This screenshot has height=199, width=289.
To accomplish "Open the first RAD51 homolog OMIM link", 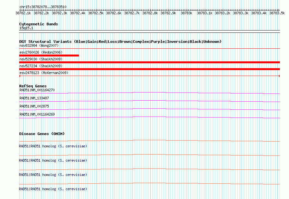I will (53, 146).
